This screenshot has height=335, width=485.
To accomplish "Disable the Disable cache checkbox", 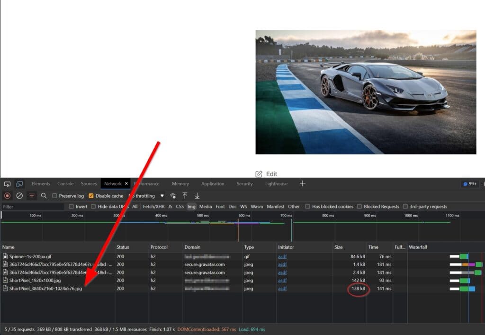I will pyautogui.click(x=90, y=195).
